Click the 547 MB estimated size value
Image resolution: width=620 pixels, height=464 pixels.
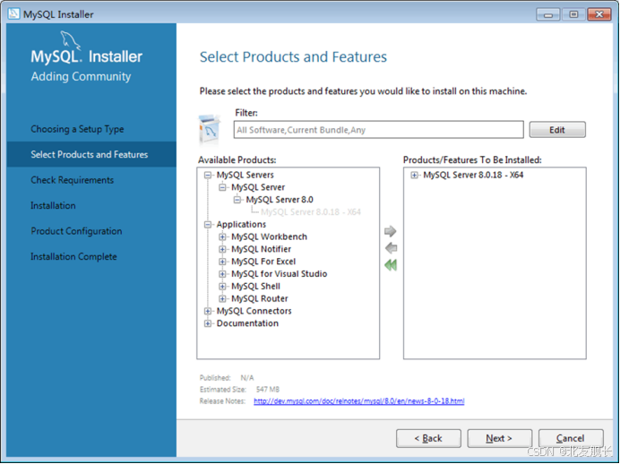[268, 390]
